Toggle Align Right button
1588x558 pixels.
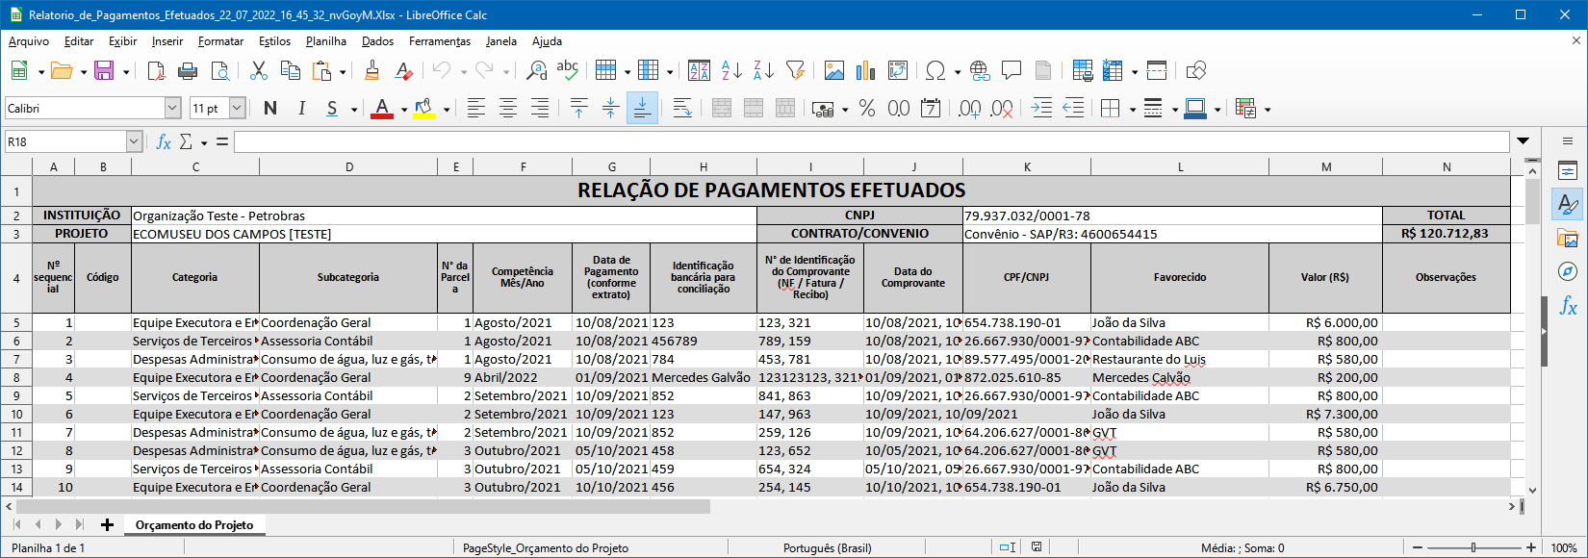540,109
